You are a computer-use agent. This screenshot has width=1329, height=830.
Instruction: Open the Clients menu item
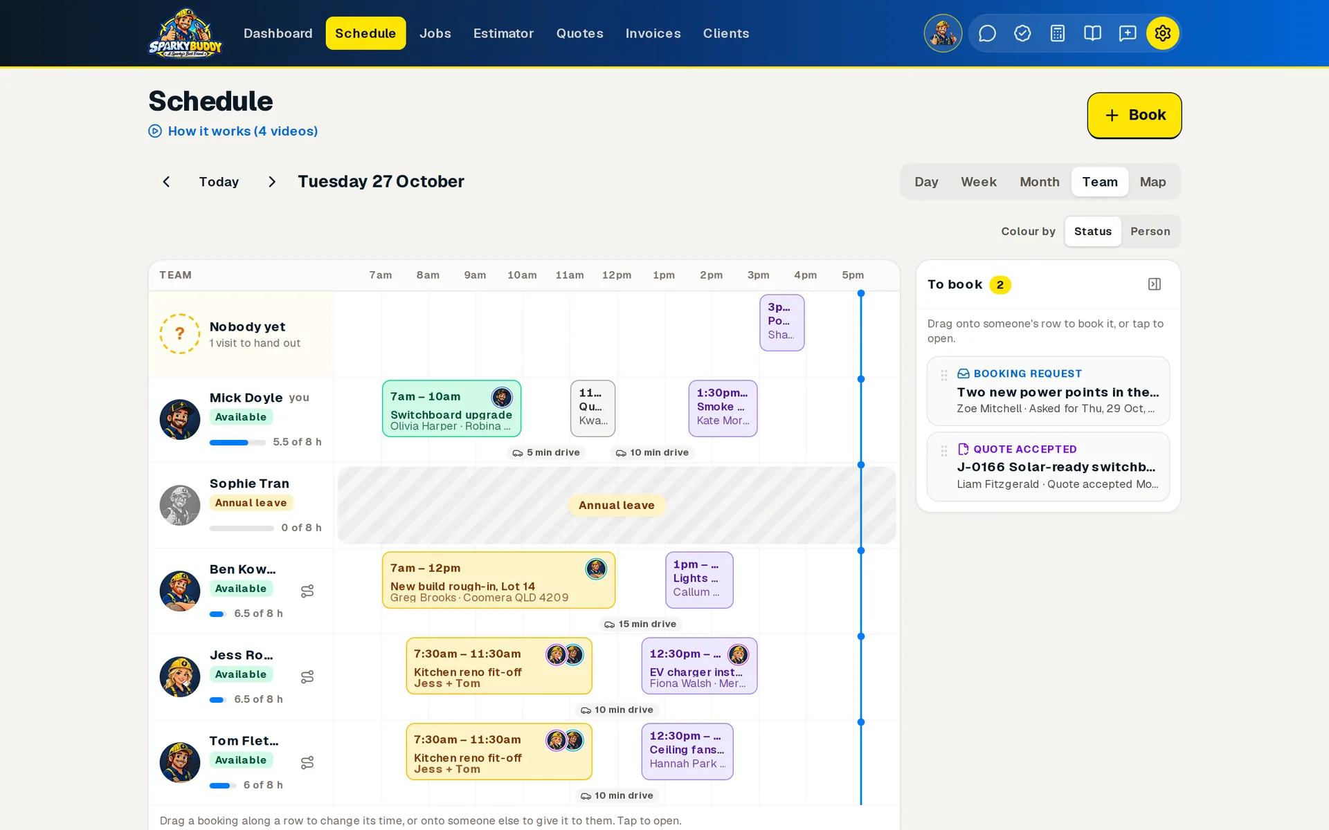click(725, 33)
